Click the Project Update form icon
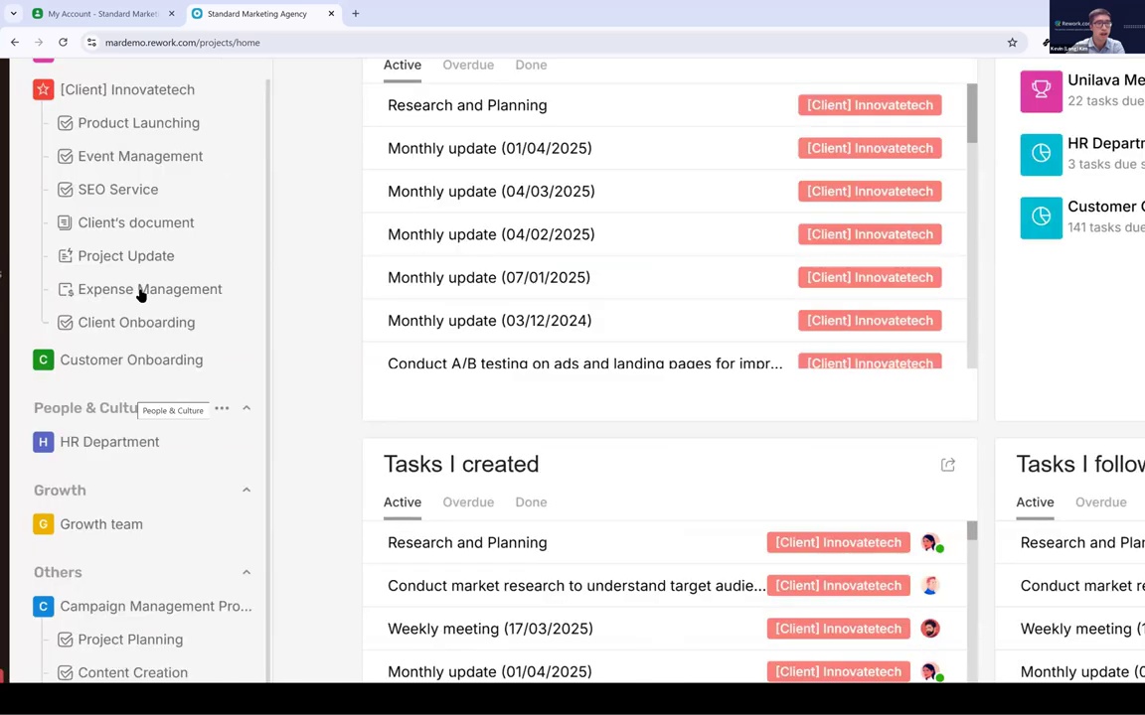The image size is (1145, 715). (65, 256)
